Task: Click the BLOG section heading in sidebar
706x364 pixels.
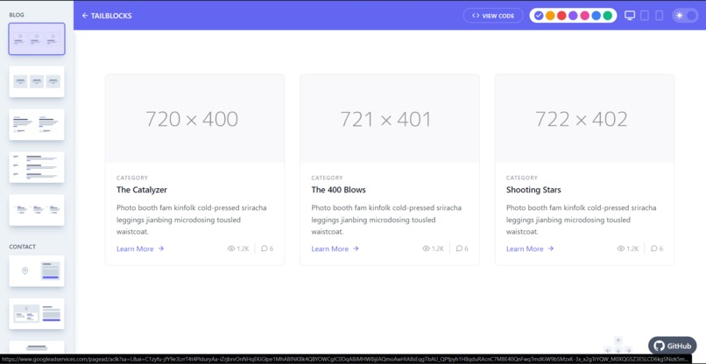Action: [17, 15]
